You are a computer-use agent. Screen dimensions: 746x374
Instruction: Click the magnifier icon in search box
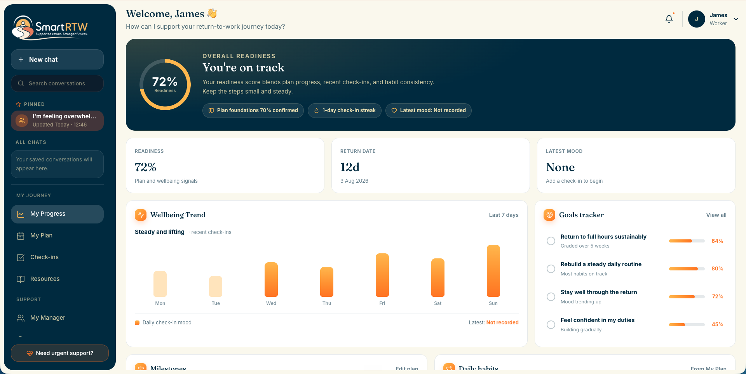[x=21, y=83]
